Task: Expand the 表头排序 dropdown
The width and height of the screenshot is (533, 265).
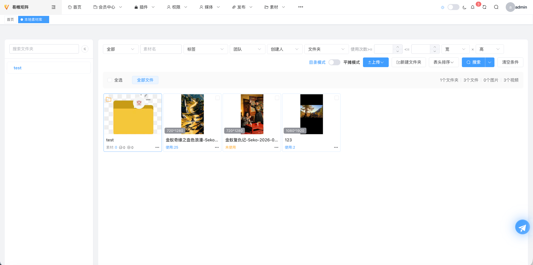Action: tap(443, 62)
